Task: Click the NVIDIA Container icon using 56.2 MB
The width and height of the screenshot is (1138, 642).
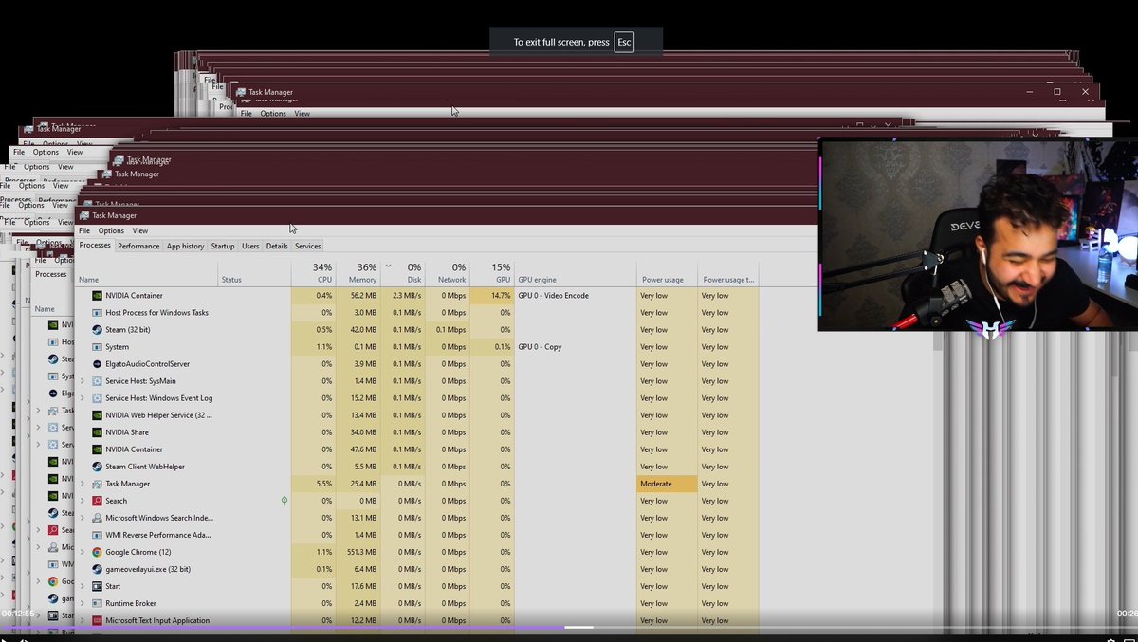Action: click(x=97, y=296)
